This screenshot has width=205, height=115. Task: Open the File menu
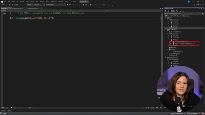[5, 2]
